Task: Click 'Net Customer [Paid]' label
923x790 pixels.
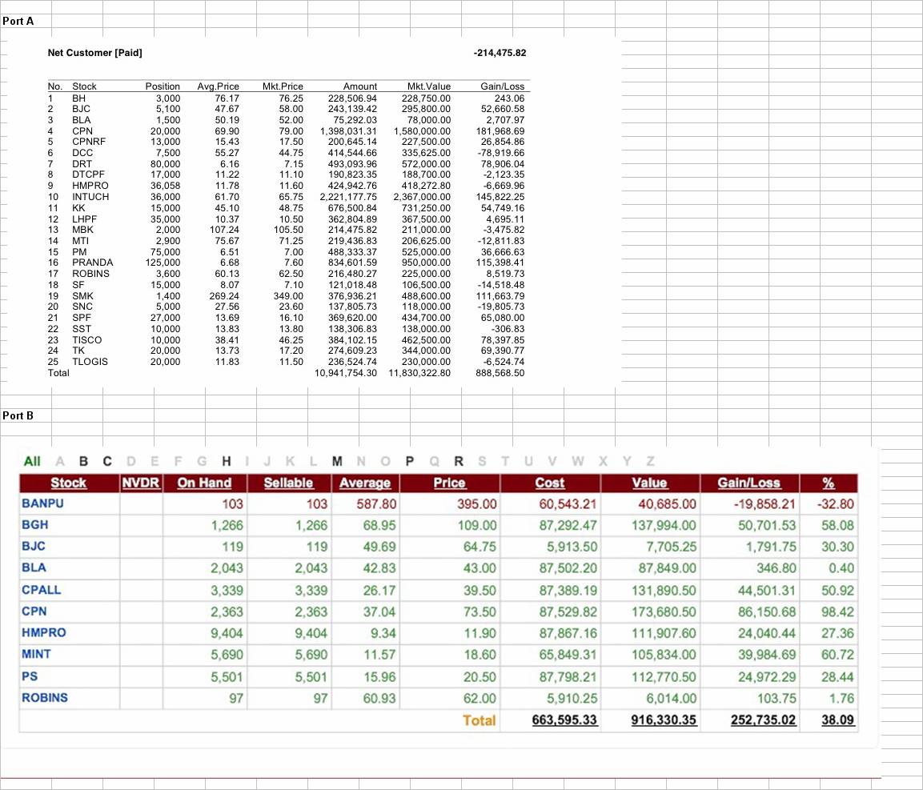Action: (94, 52)
